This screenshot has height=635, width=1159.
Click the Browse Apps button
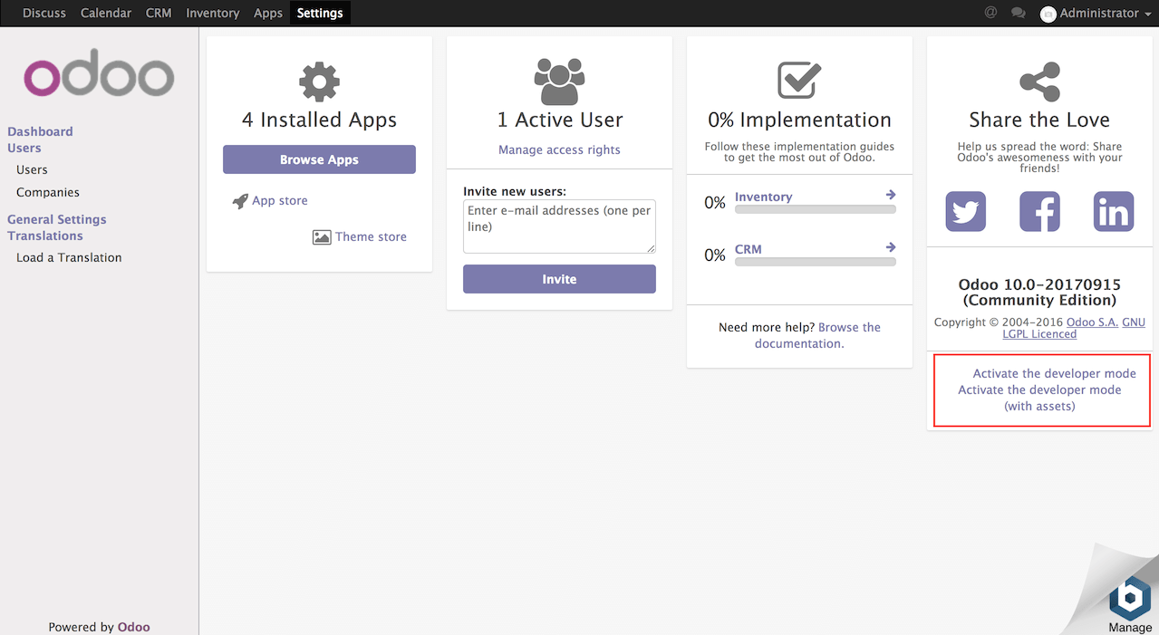point(319,159)
